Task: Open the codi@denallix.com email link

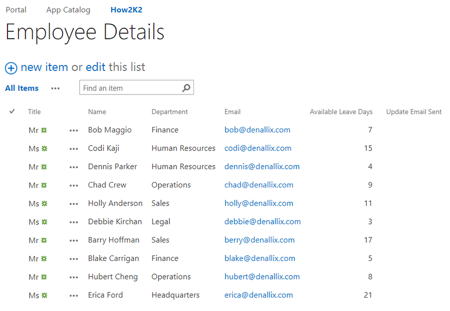Action: click(x=257, y=148)
